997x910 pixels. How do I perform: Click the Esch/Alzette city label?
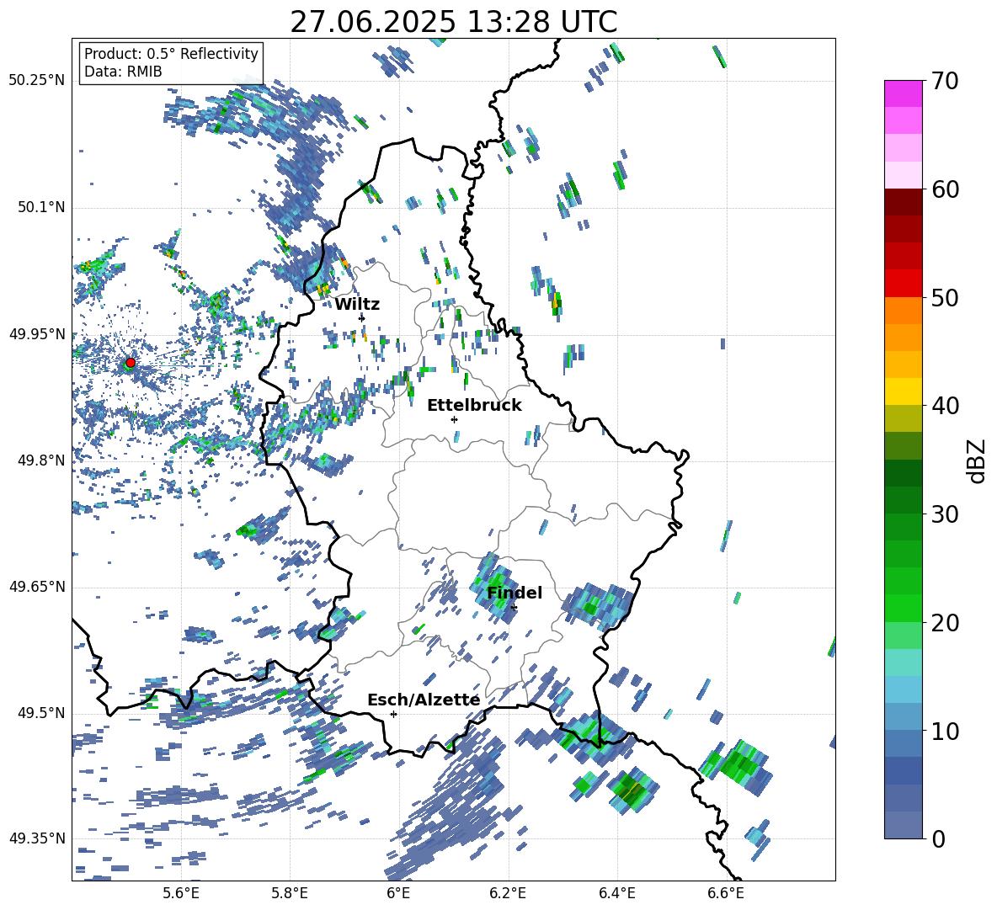click(424, 700)
